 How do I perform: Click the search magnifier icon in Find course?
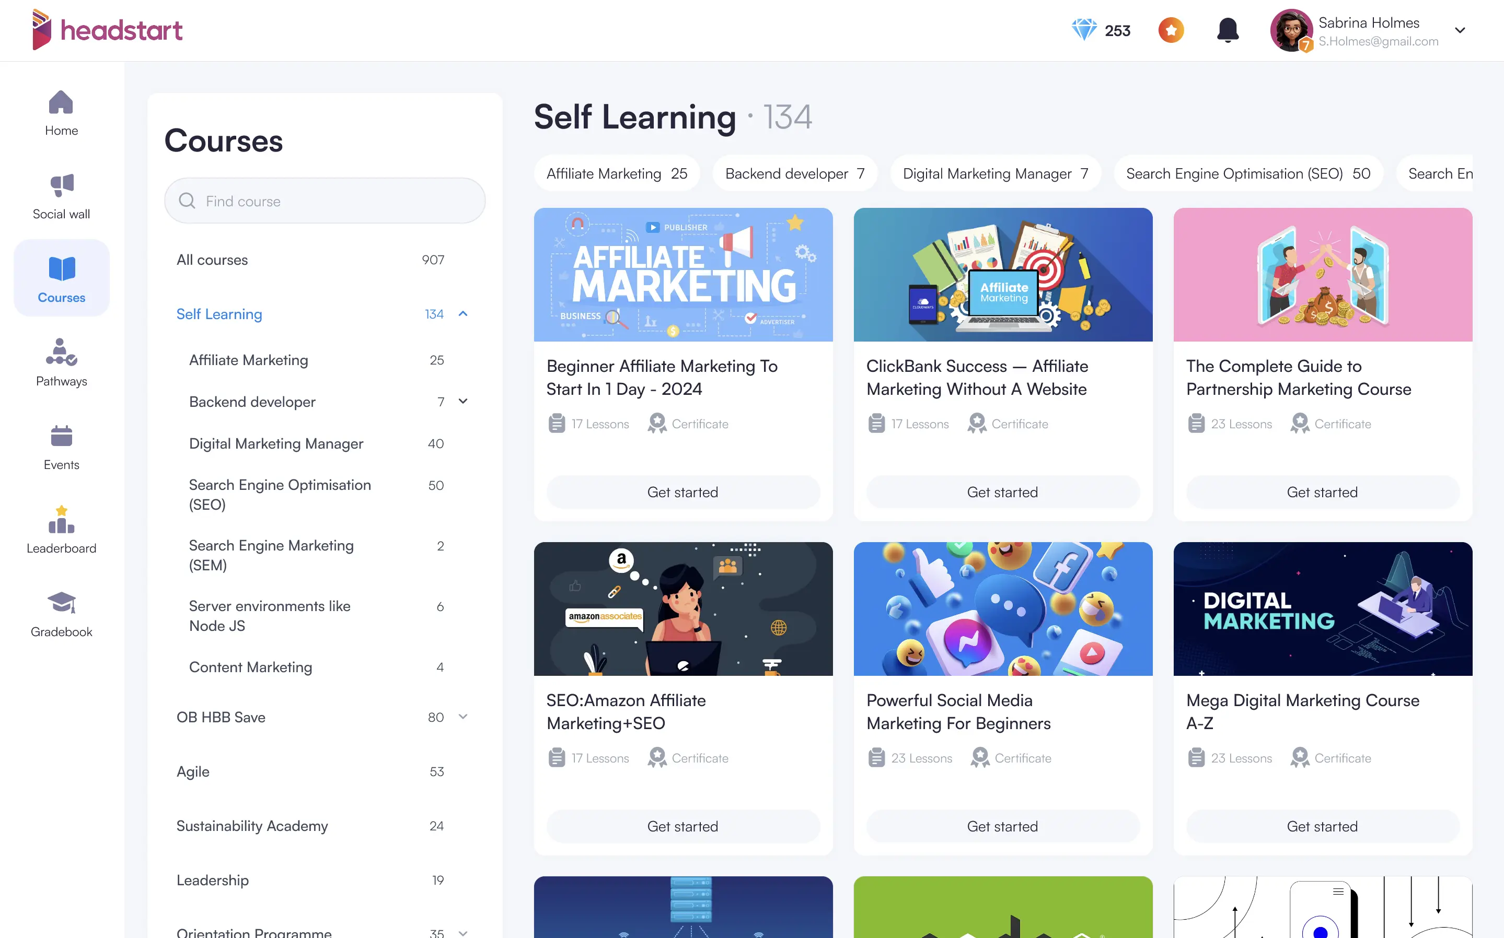point(186,201)
